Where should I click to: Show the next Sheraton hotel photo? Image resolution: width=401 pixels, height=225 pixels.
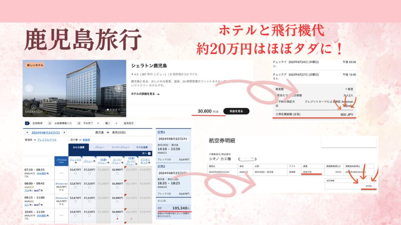click(118, 88)
